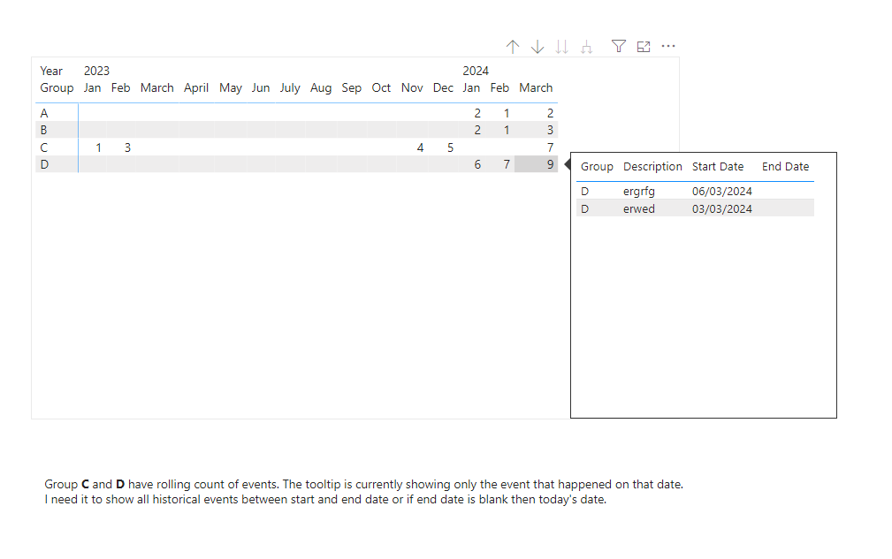Click the Dec column header
The image size is (892, 559).
pyautogui.click(x=443, y=88)
